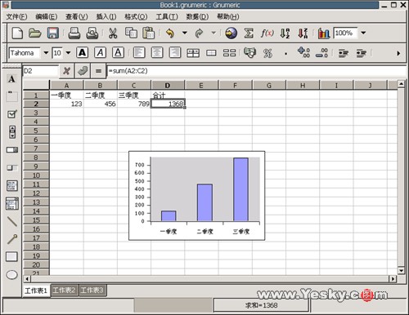Screen dimensions: 409x315
Task: Click the Undo arrow icon
Action: point(170,33)
